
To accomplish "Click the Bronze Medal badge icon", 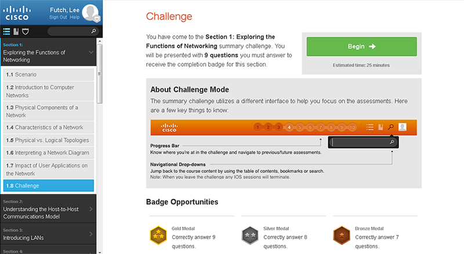I will [342, 234].
